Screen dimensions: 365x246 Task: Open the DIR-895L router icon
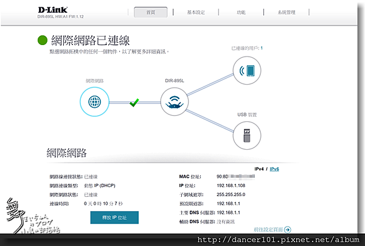coord(175,102)
